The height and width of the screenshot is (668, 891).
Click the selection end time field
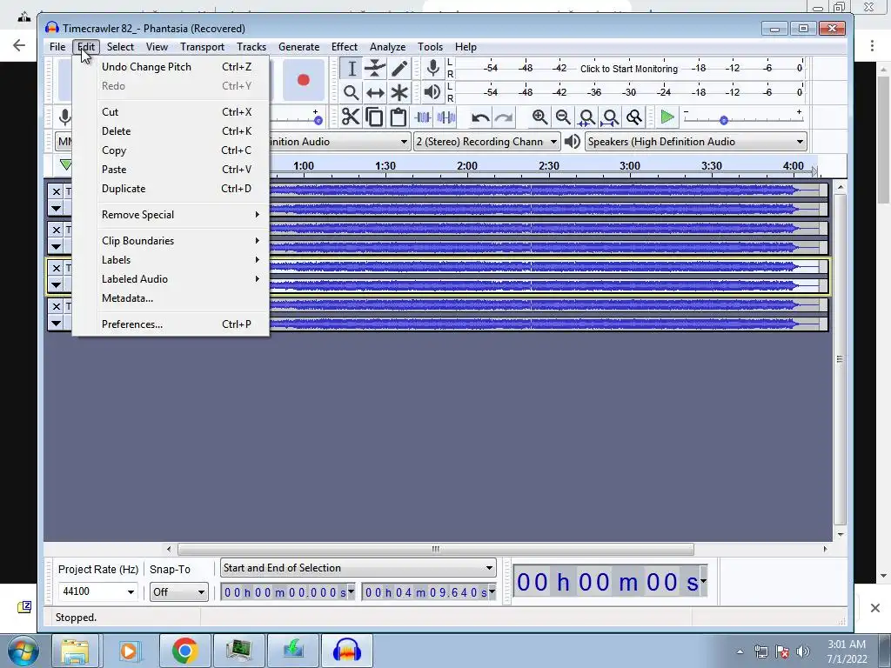[x=429, y=592]
